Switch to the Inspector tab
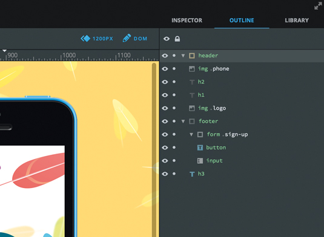Screen dimensions: 324x237 187,20
